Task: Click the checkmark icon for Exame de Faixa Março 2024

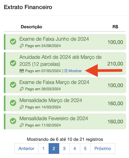Action: (13, 85)
